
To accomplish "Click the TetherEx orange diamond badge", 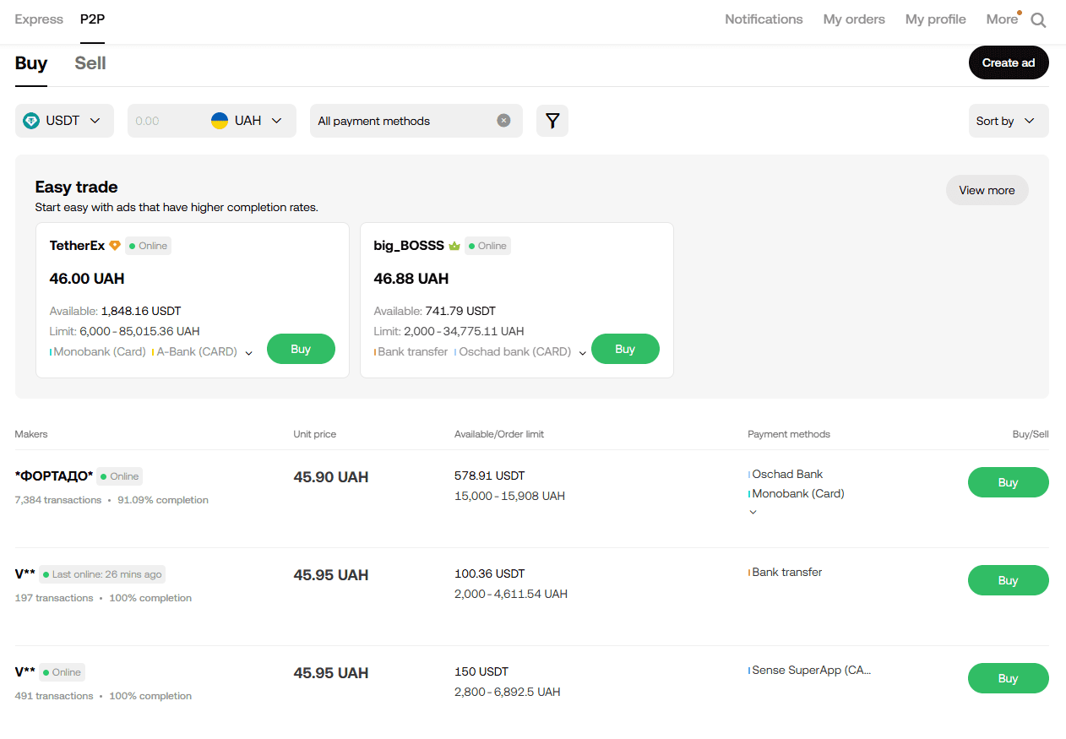I will click(115, 246).
